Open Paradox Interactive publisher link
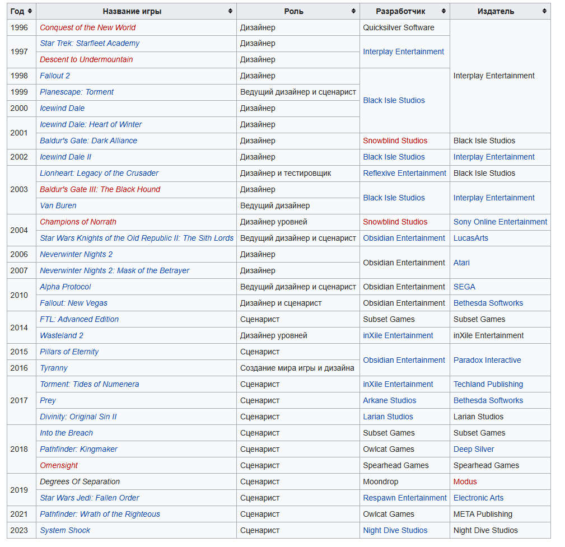This screenshot has width=565, height=547. click(487, 359)
